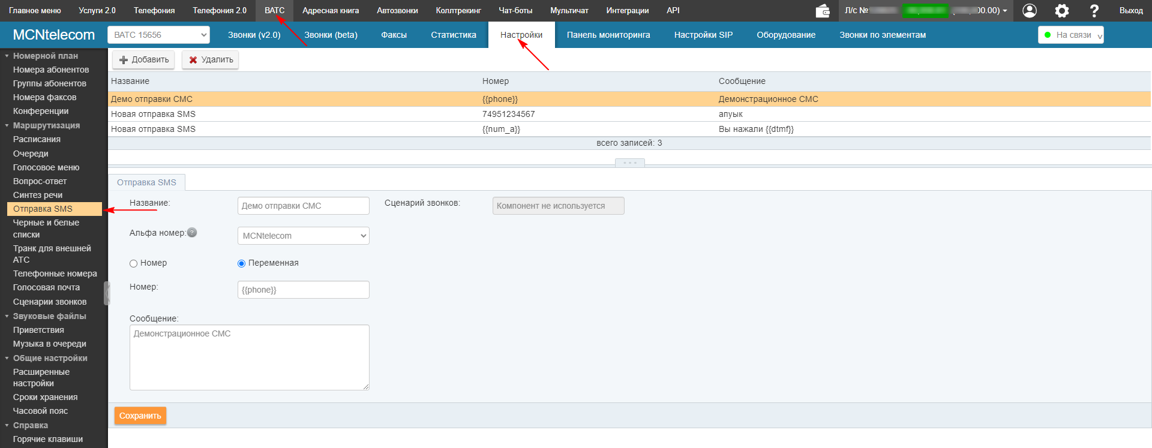This screenshot has width=1152, height=448.
Task: Sort by the Название column header
Action: pos(130,81)
